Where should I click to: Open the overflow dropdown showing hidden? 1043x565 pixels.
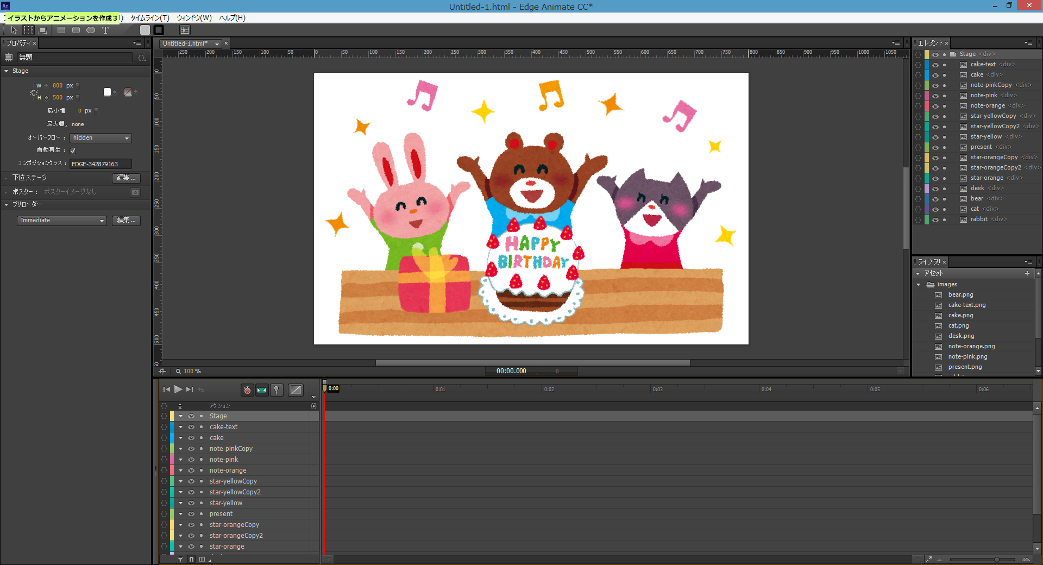101,138
